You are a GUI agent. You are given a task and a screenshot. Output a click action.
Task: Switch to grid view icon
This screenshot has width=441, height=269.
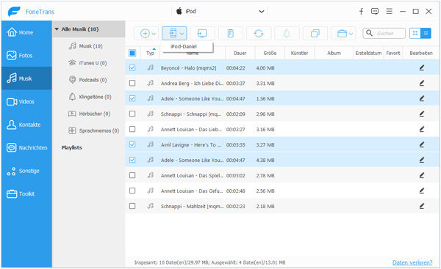point(415,34)
